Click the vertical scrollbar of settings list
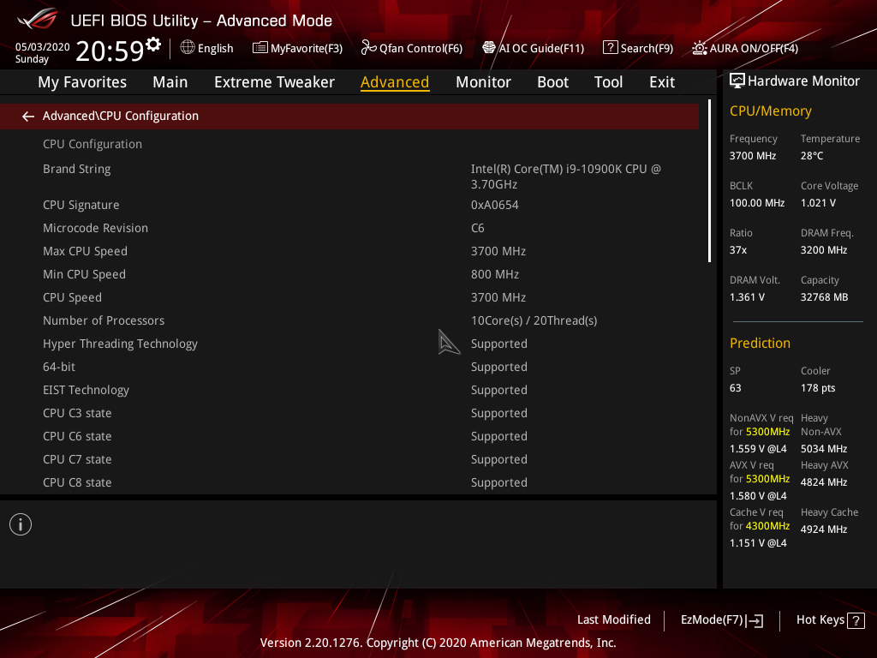This screenshot has width=877, height=658. pyautogui.click(x=709, y=181)
